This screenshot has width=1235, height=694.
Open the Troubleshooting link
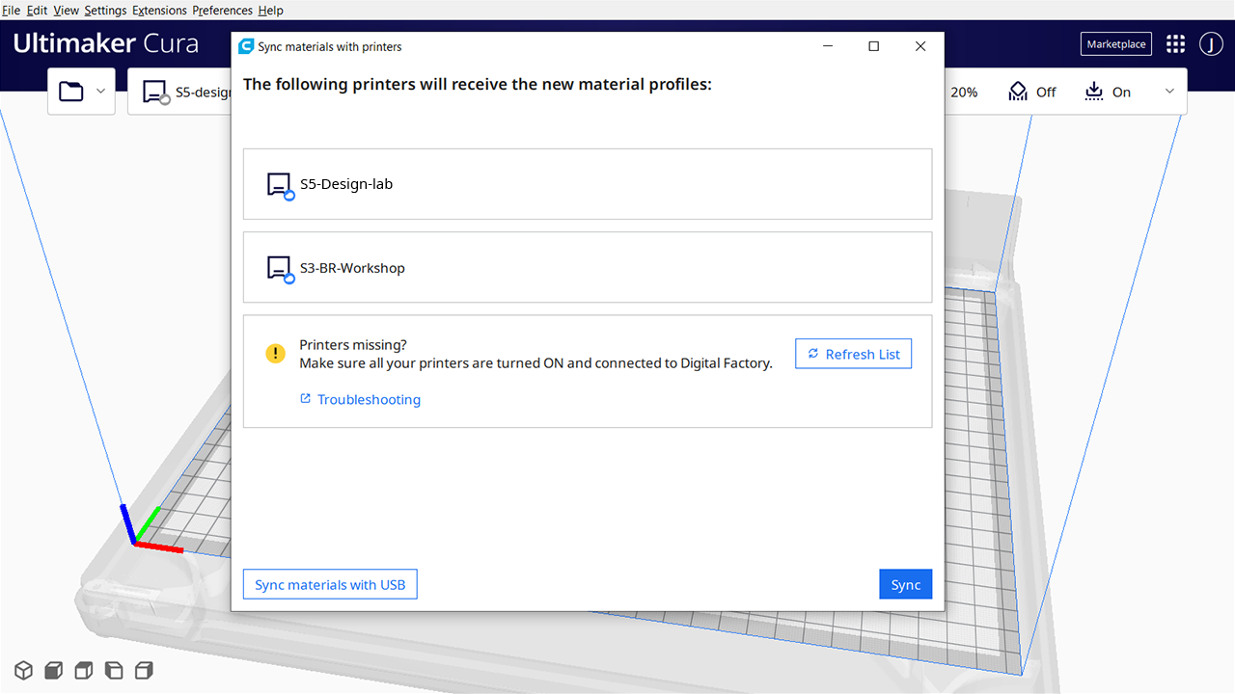[360, 399]
